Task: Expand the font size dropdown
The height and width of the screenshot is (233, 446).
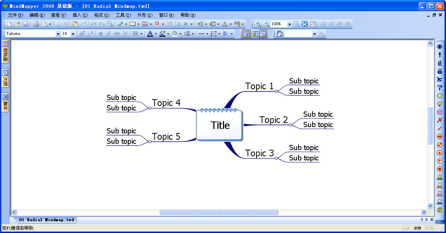Action: click(x=73, y=34)
